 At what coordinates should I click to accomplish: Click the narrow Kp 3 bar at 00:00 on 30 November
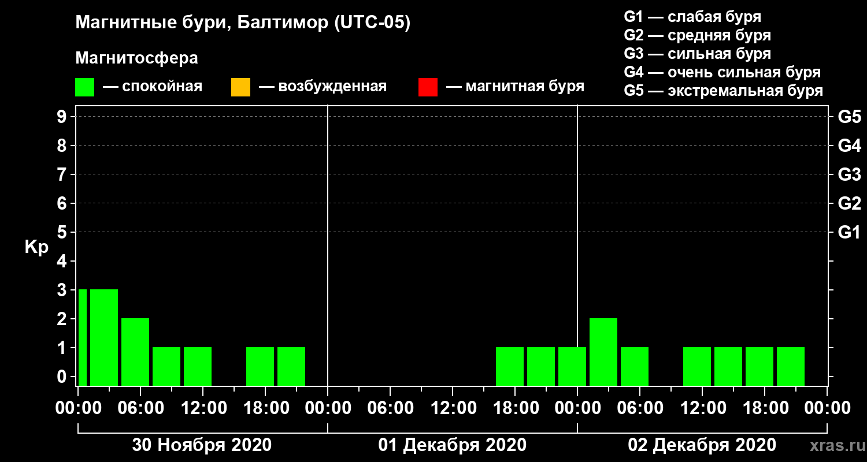coord(83,337)
